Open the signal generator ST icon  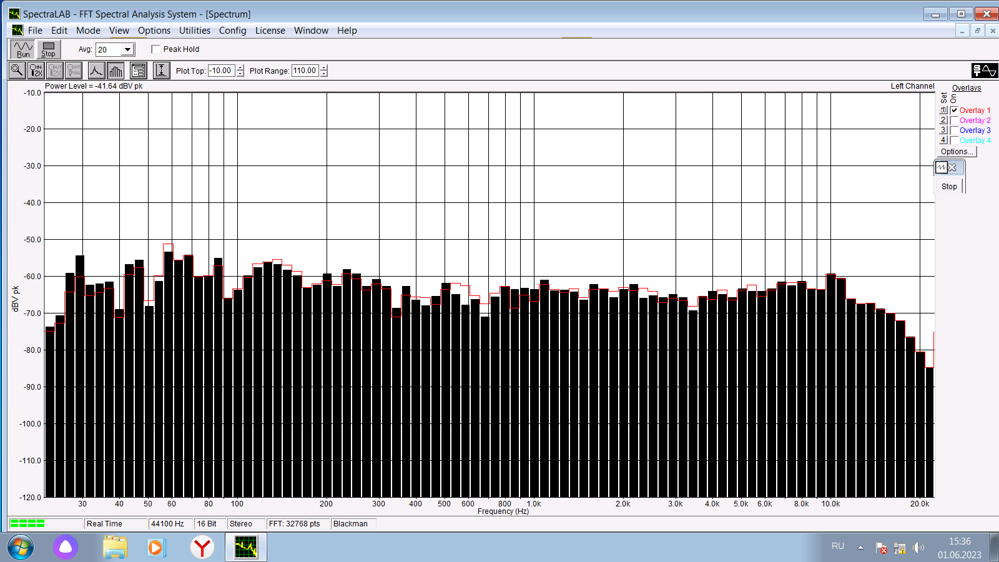(x=984, y=71)
